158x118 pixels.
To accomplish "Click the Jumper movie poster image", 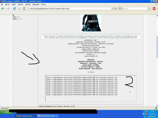I will [91, 23].
